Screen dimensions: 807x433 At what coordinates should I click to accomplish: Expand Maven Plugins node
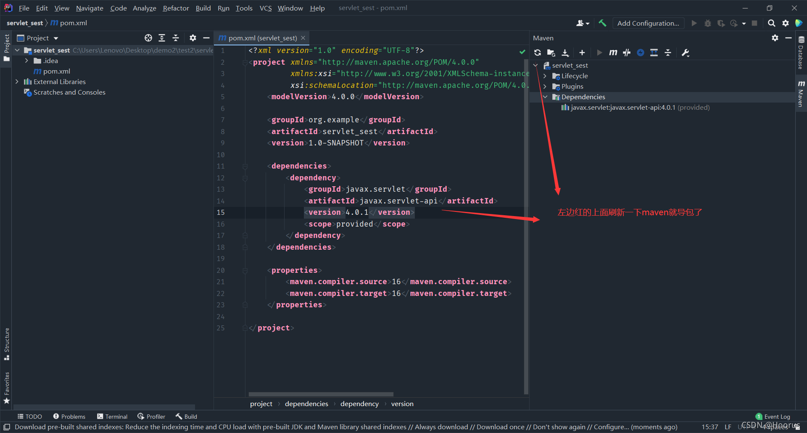545,86
